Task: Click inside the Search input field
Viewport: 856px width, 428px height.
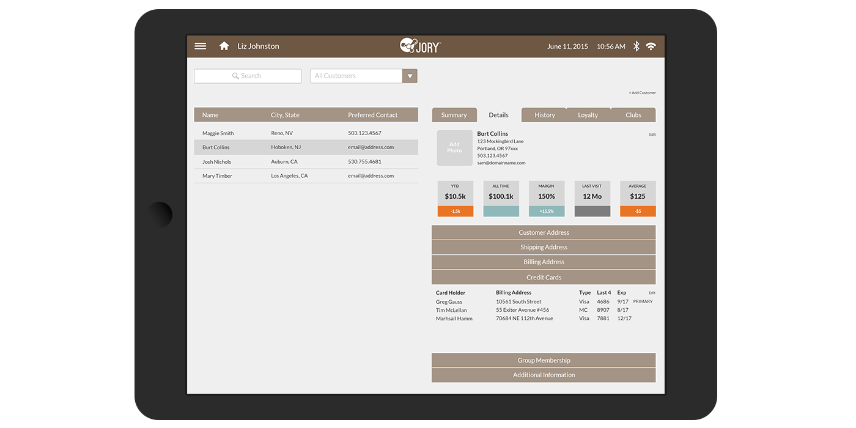Action: click(257, 75)
